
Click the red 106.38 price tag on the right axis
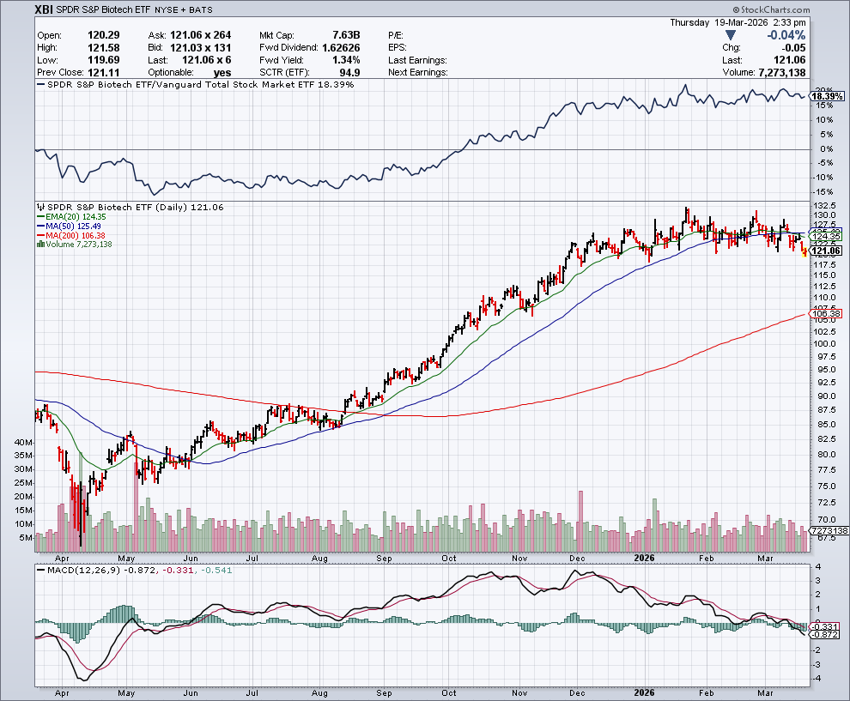click(x=826, y=314)
